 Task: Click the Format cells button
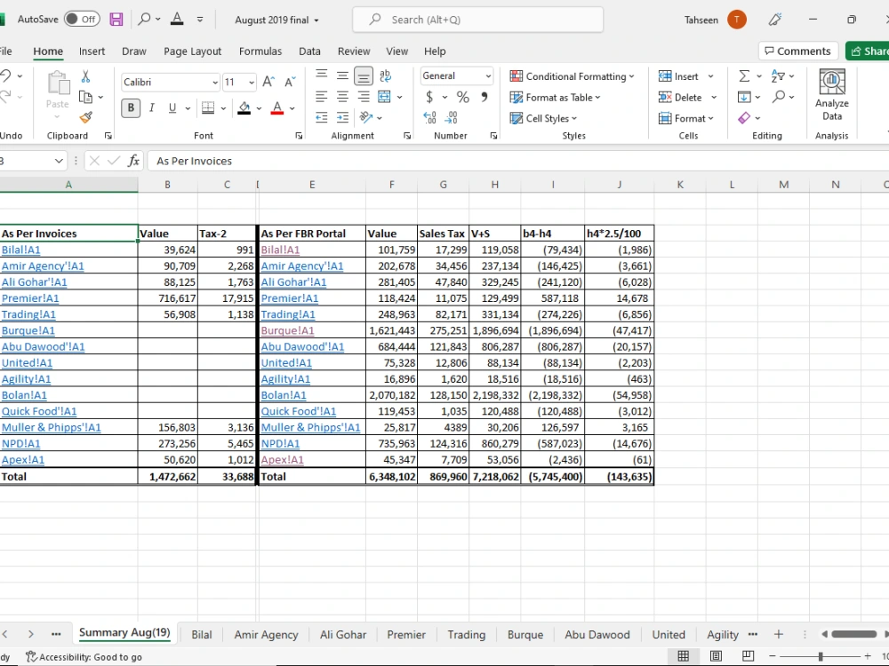coord(686,118)
